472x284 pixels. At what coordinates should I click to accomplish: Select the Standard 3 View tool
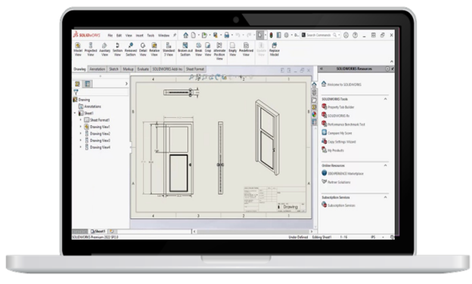(169, 49)
